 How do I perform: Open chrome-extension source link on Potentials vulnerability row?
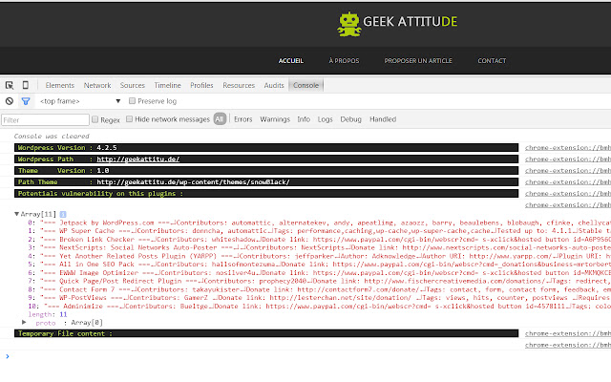coord(568,193)
